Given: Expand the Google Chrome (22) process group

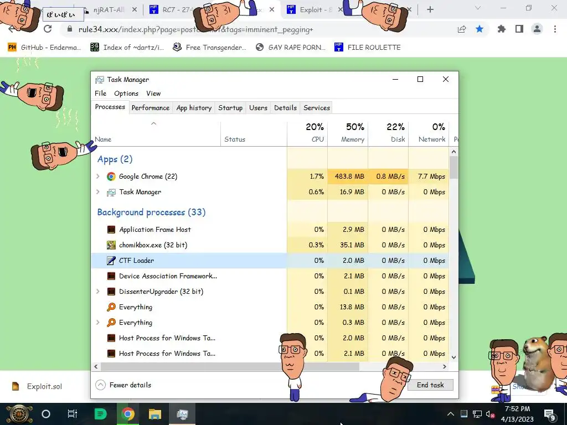Looking at the screenshot, I should [x=97, y=177].
